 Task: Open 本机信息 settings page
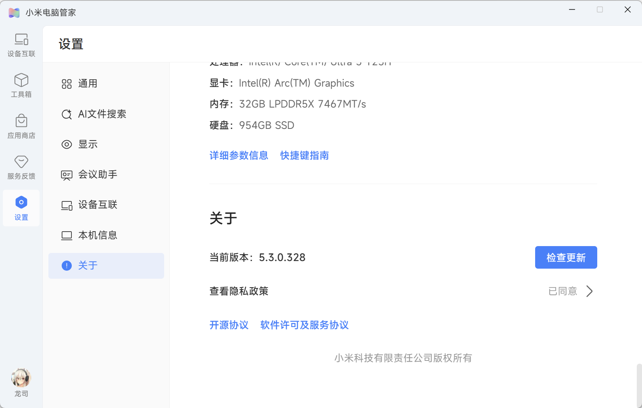click(x=106, y=235)
